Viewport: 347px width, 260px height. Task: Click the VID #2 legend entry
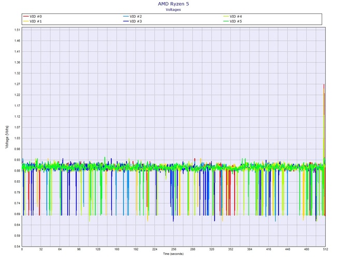pos(133,17)
